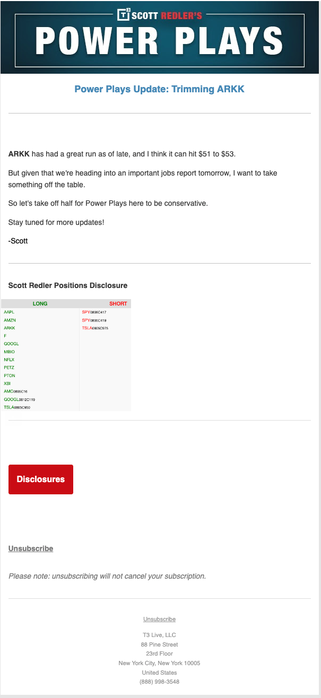Image resolution: width=321 pixels, height=698 pixels.
Task: Select XBI in the long positions
Action: point(7,383)
